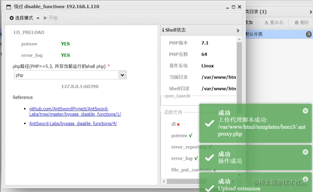Click the plus icon beside 选择模式

11,18
